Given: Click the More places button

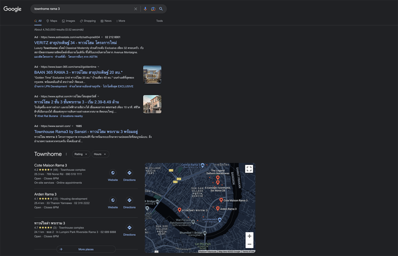Looking at the screenshot, I should [x=86, y=249].
